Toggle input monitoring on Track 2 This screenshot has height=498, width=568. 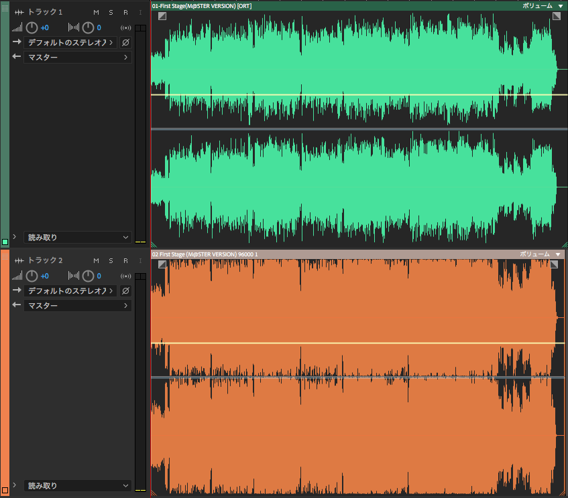coord(141,261)
